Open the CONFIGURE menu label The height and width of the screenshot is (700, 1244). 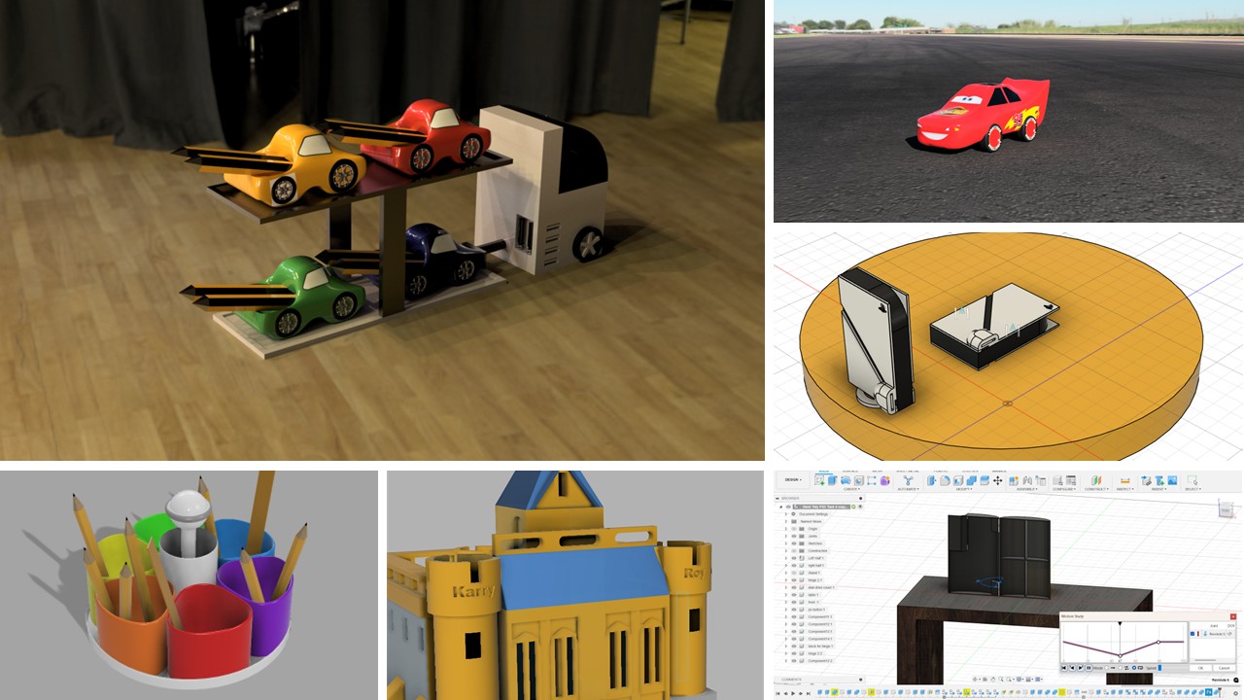(x=1063, y=489)
